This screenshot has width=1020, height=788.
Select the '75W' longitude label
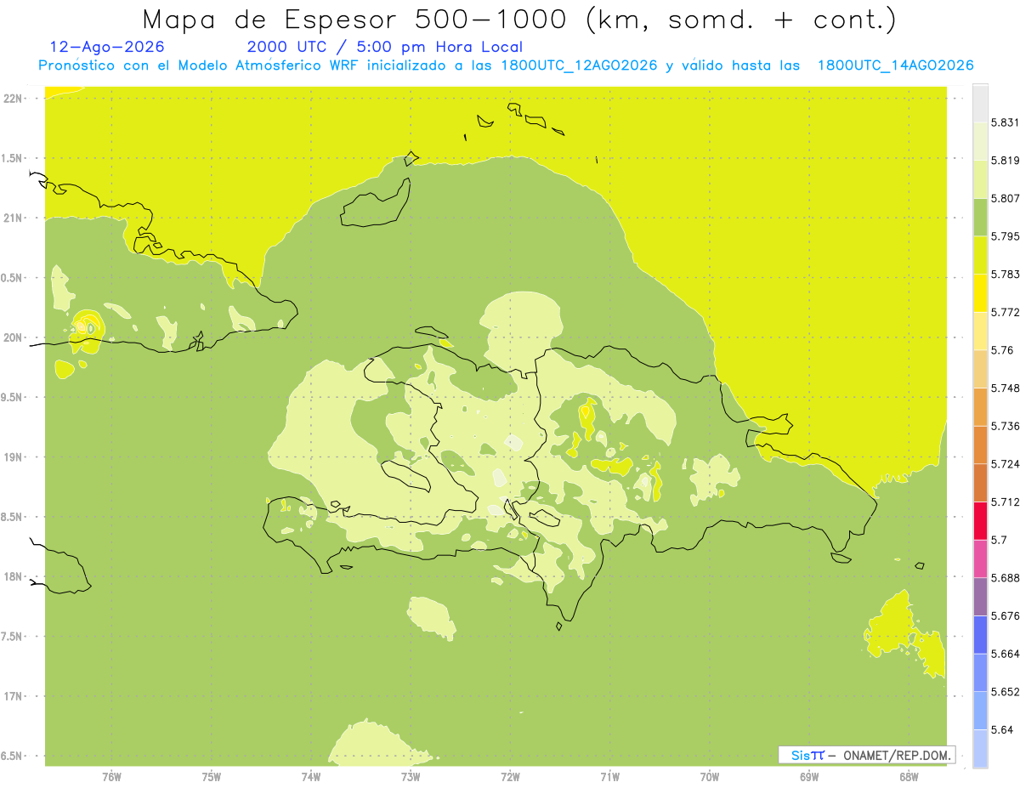coord(212,776)
